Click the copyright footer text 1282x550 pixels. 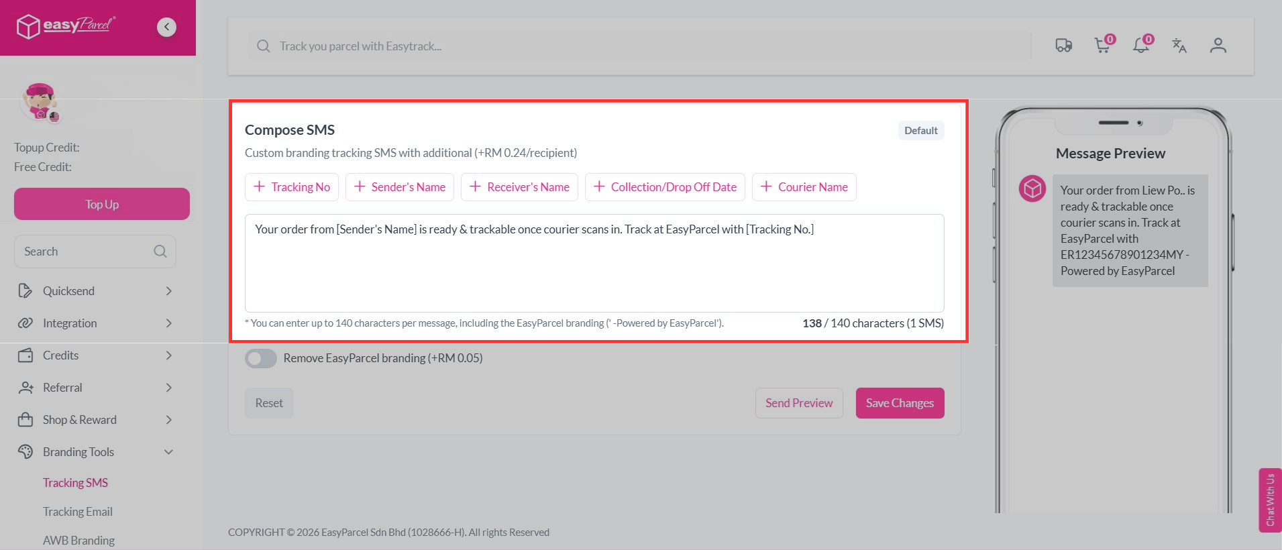[388, 533]
